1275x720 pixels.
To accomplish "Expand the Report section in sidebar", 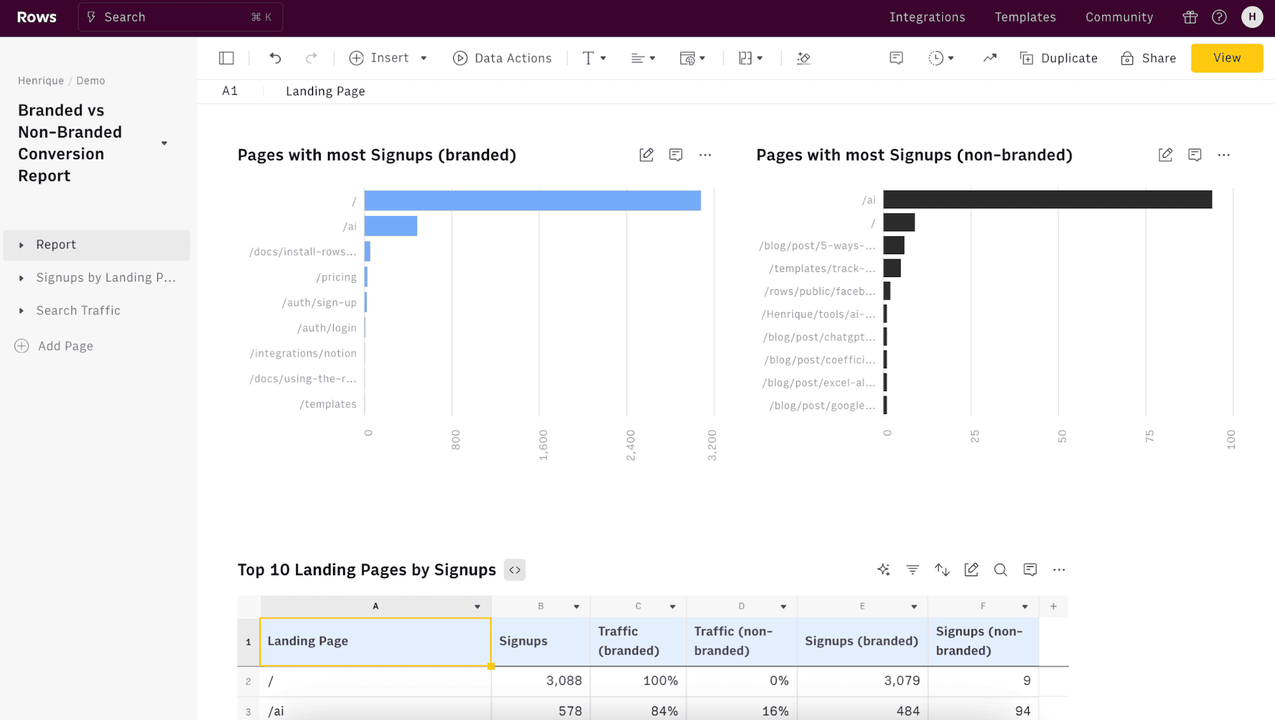I will [20, 244].
